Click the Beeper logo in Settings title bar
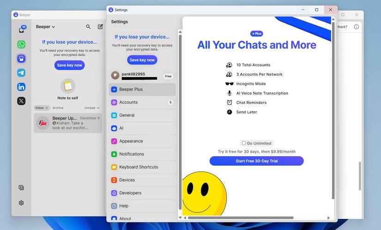Viewport: 381px width, 230px height. pos(111,10)
